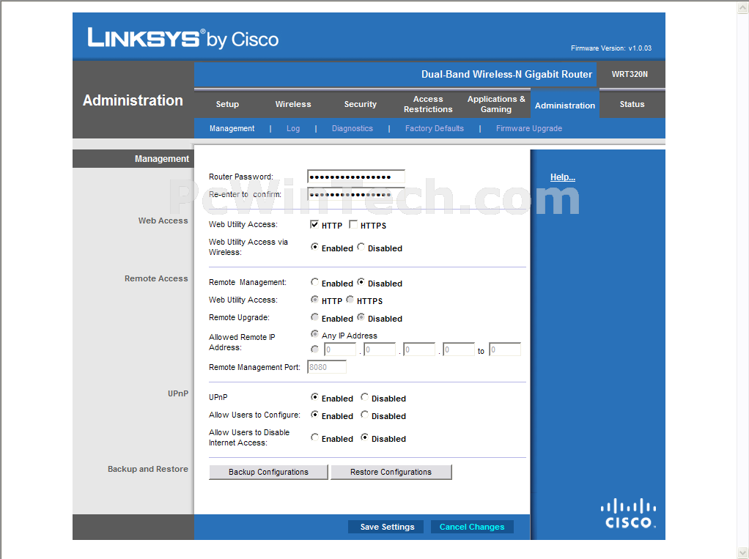
Task: Switch to the Wireless tab
Action: click(293, 104)
